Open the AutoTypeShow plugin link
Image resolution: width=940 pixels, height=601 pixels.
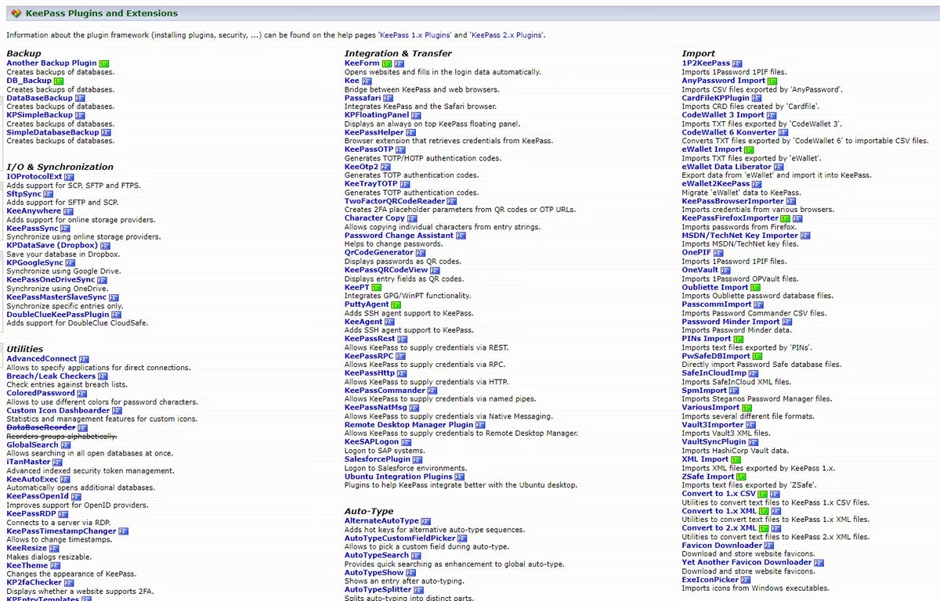[x=374, y=573]
